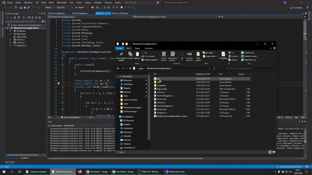This screenshot has width=312, height=175.
Task: Click the lightbulb quick actions icon in code margin
Action: point(58,84)
